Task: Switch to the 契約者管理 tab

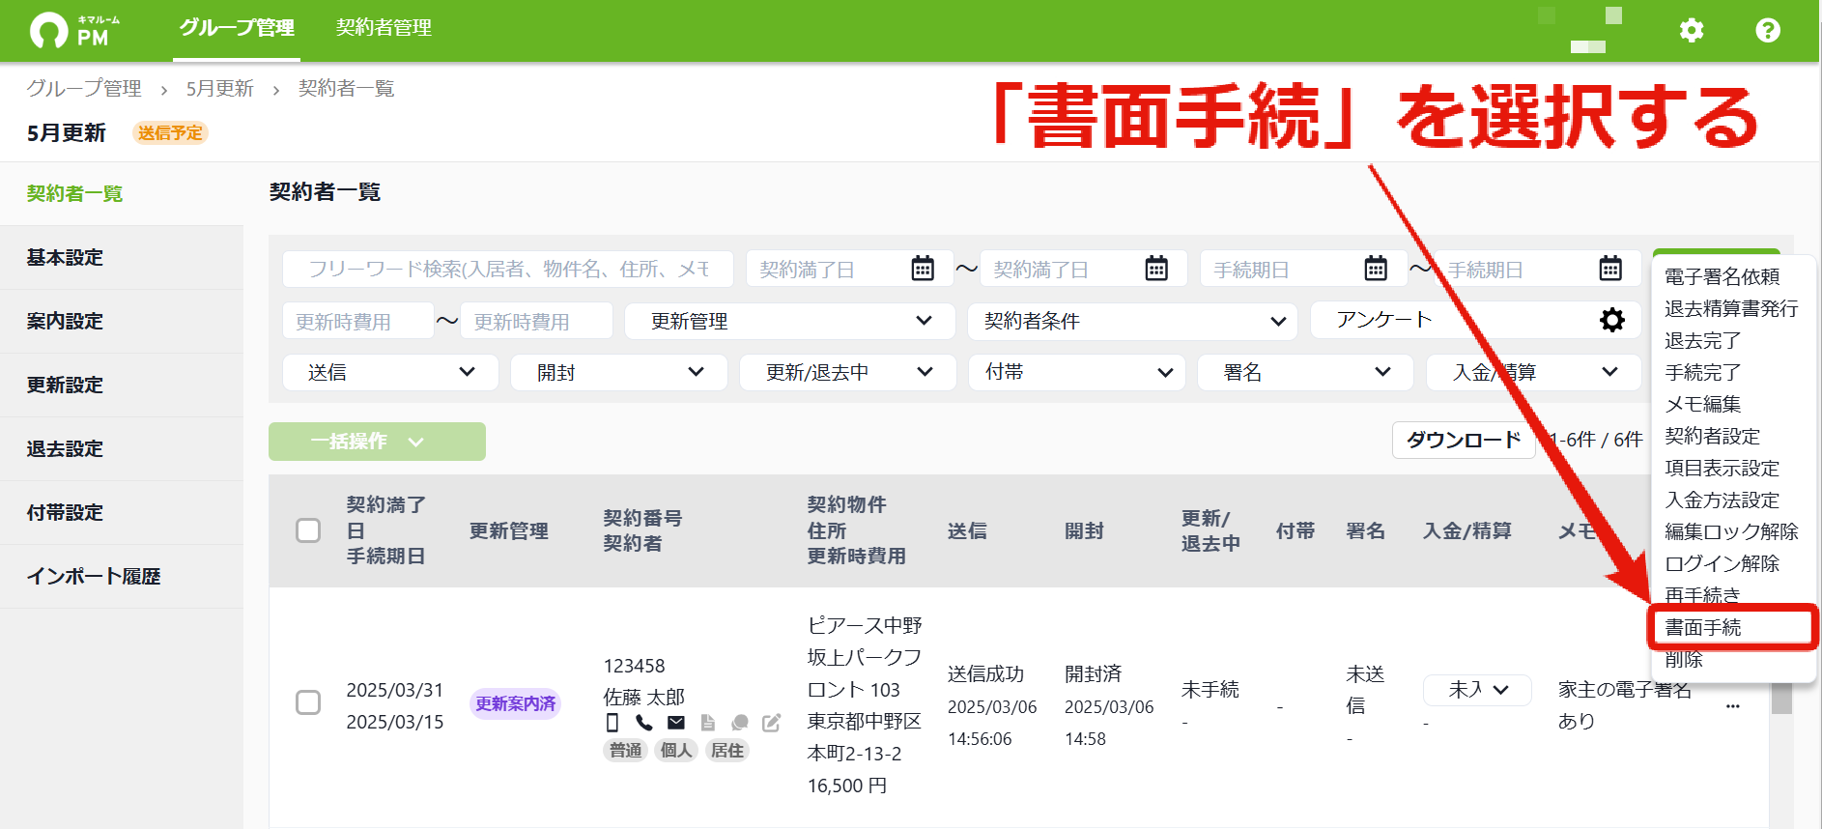Action: [384, 28]
